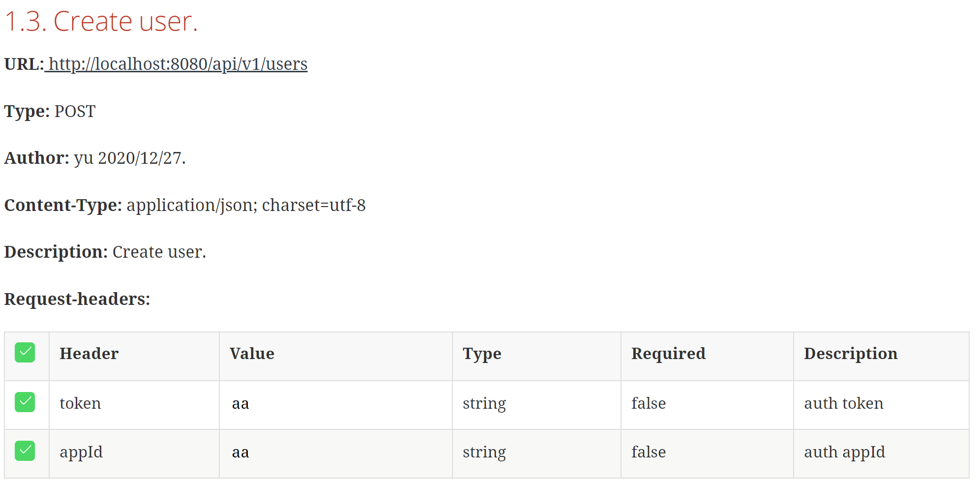Click the Value column heading
The width and height of the screenshot is (978, 483).
252,354
